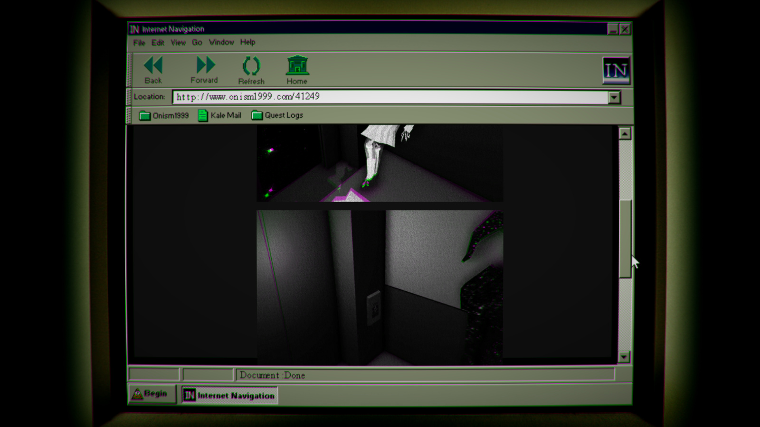Select the View menu

pos(178,43)
